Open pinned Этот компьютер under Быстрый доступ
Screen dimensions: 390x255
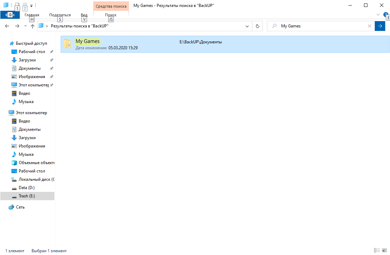(x=34, y=85)
